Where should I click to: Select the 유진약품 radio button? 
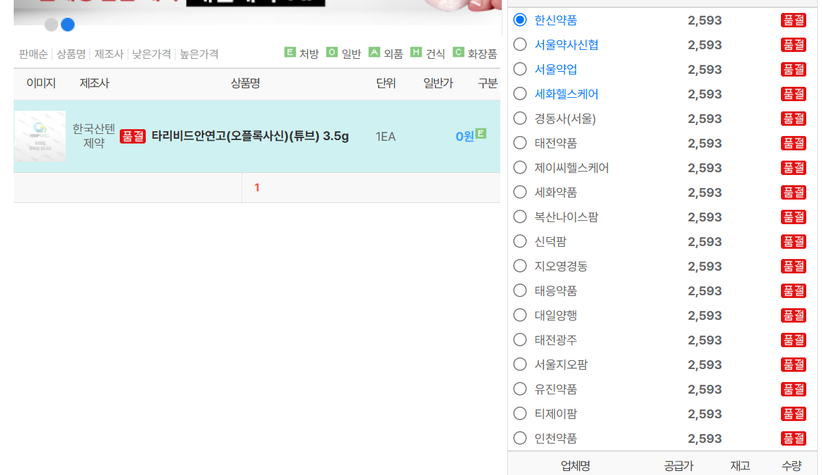[520, 389]
